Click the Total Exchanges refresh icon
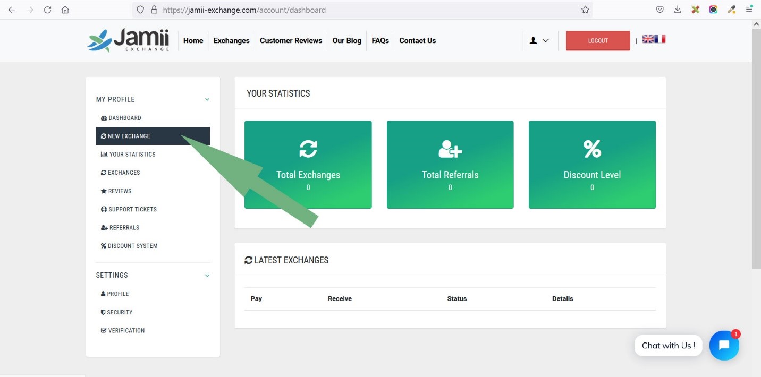The height and width of the screenshot is (377, 761). pos(308,149)
